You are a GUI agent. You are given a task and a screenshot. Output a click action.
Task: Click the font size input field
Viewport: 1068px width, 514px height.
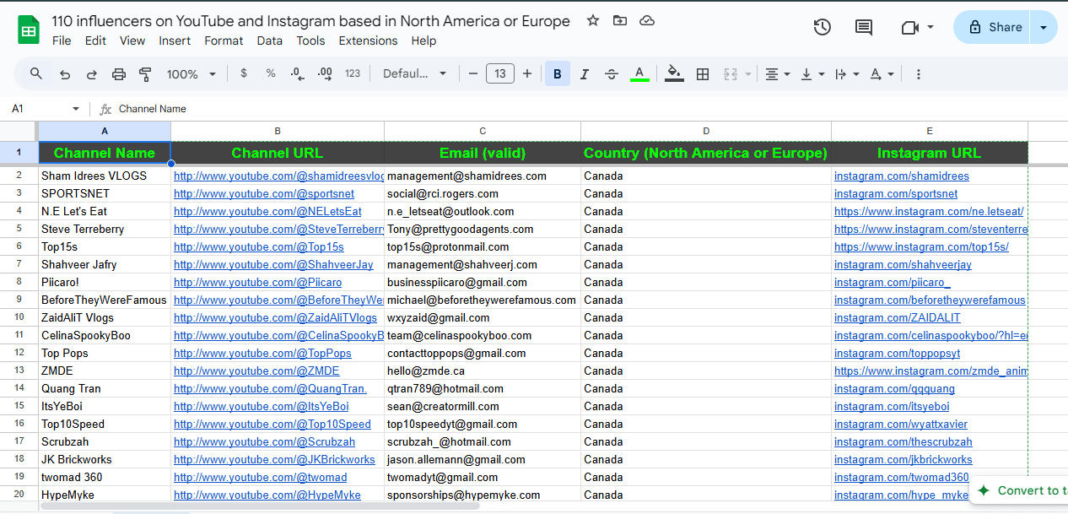tap(499, 74)
